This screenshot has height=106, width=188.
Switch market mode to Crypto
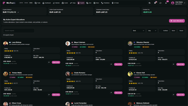tap(21, 3)
